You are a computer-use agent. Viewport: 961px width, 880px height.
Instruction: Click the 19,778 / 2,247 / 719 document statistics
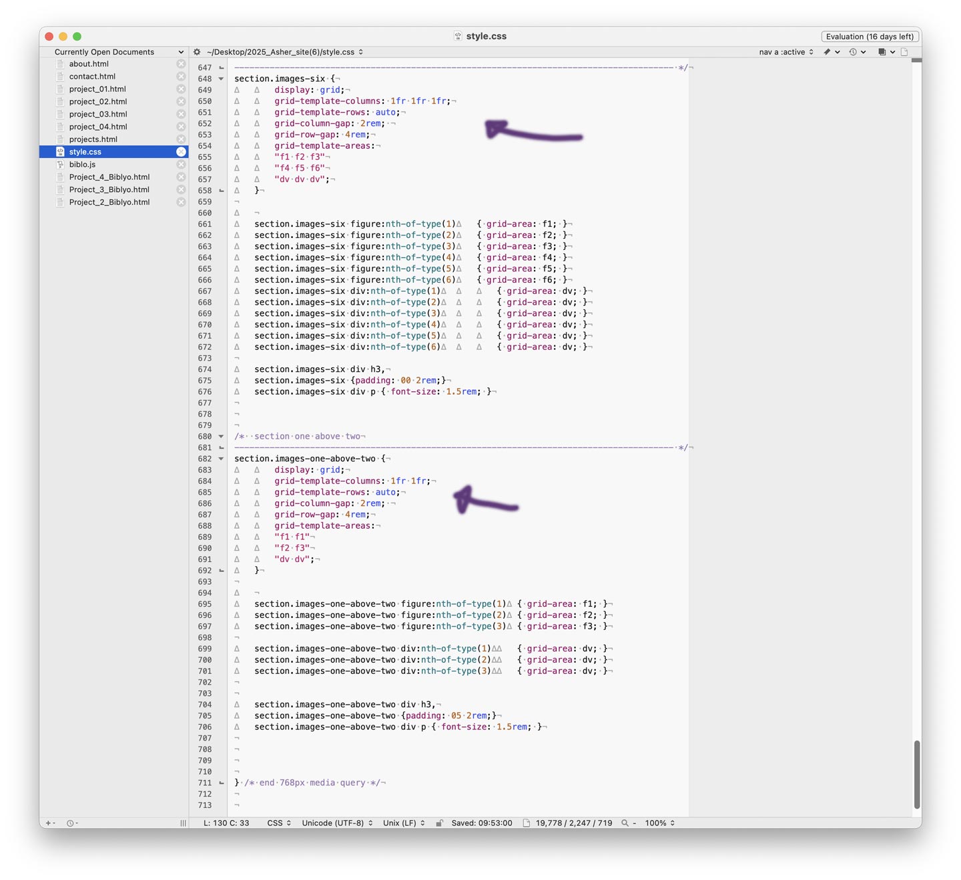tap(574, 823)
